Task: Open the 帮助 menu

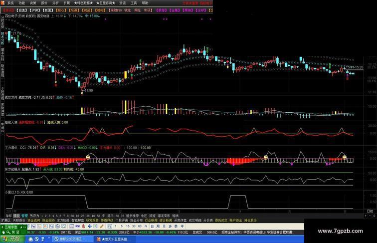Action: click(x=145, y=3)
